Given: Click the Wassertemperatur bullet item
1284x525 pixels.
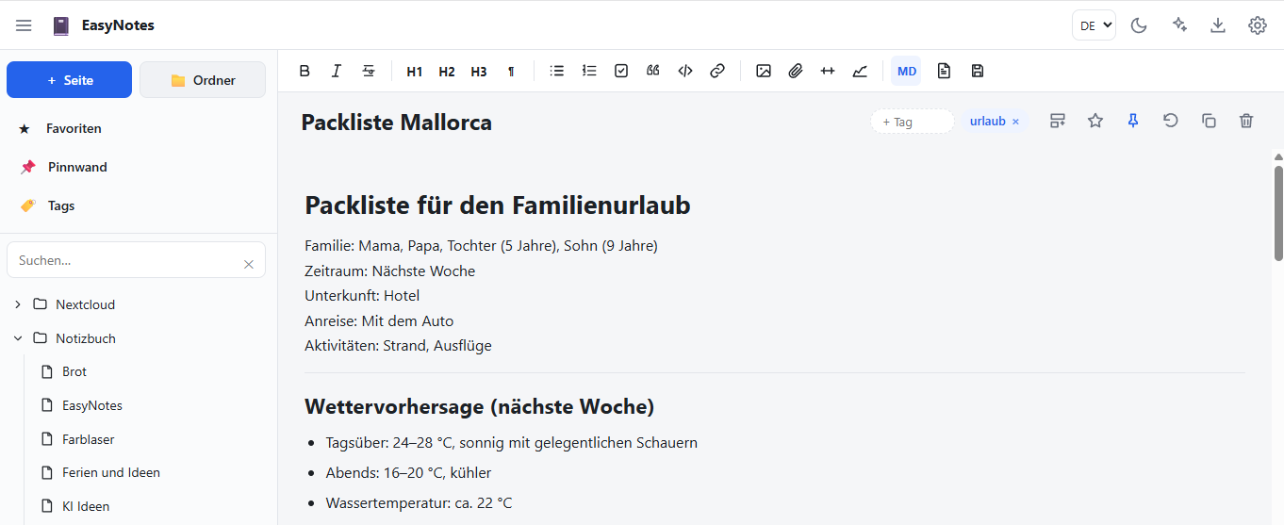Looking at the screenshot, I should coord(419,503).
